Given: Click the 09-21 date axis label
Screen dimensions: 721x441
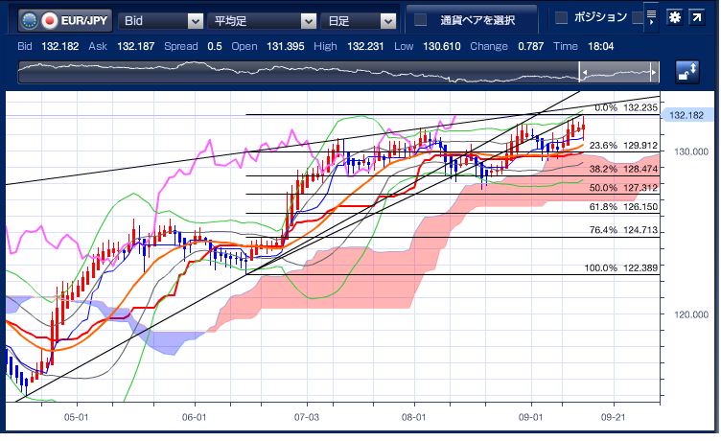Looking at the screenshot, I should (613, 417).
